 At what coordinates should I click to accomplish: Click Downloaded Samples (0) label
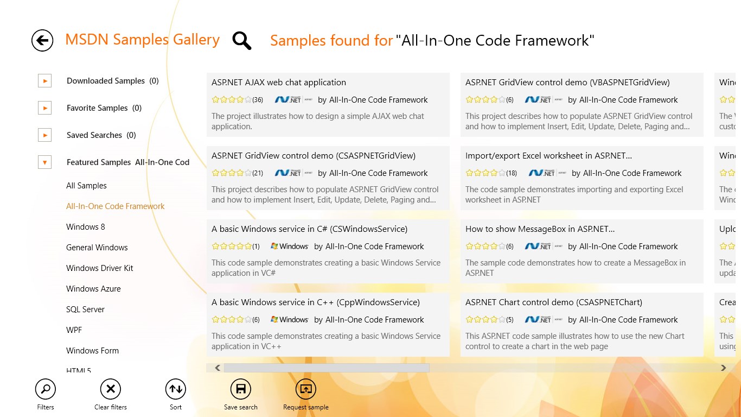tap(113, 81)
